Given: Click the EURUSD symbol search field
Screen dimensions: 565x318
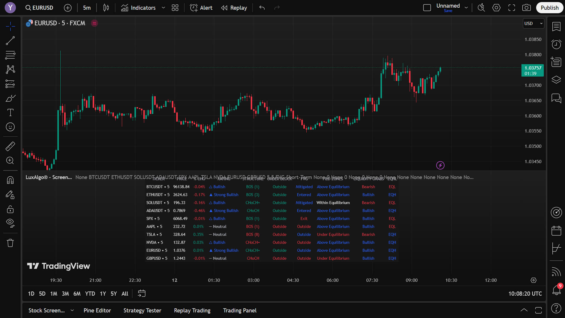Looking at the screenshot, I should click(39, 8).
